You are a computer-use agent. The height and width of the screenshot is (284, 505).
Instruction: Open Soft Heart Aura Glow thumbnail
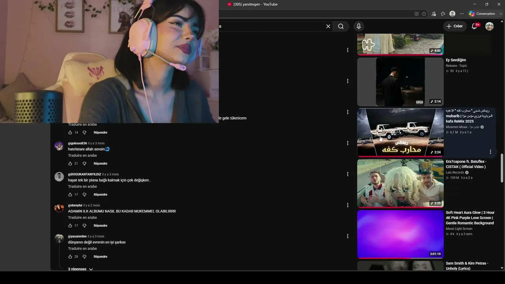tap(400, 234)
